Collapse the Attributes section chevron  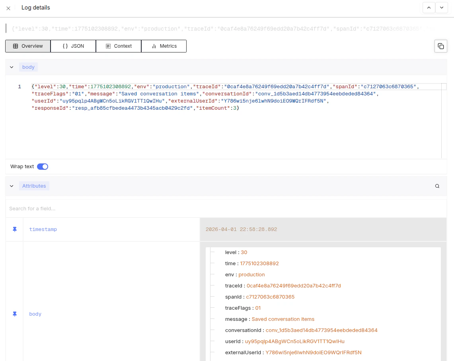(x=12, y=186)
